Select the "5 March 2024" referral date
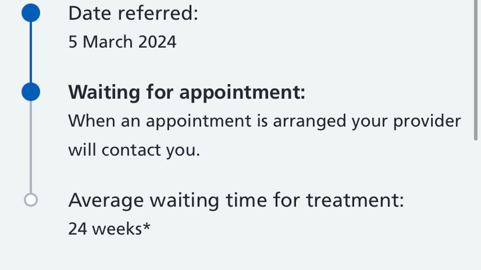The image size is (481, 270). point(122,42)
